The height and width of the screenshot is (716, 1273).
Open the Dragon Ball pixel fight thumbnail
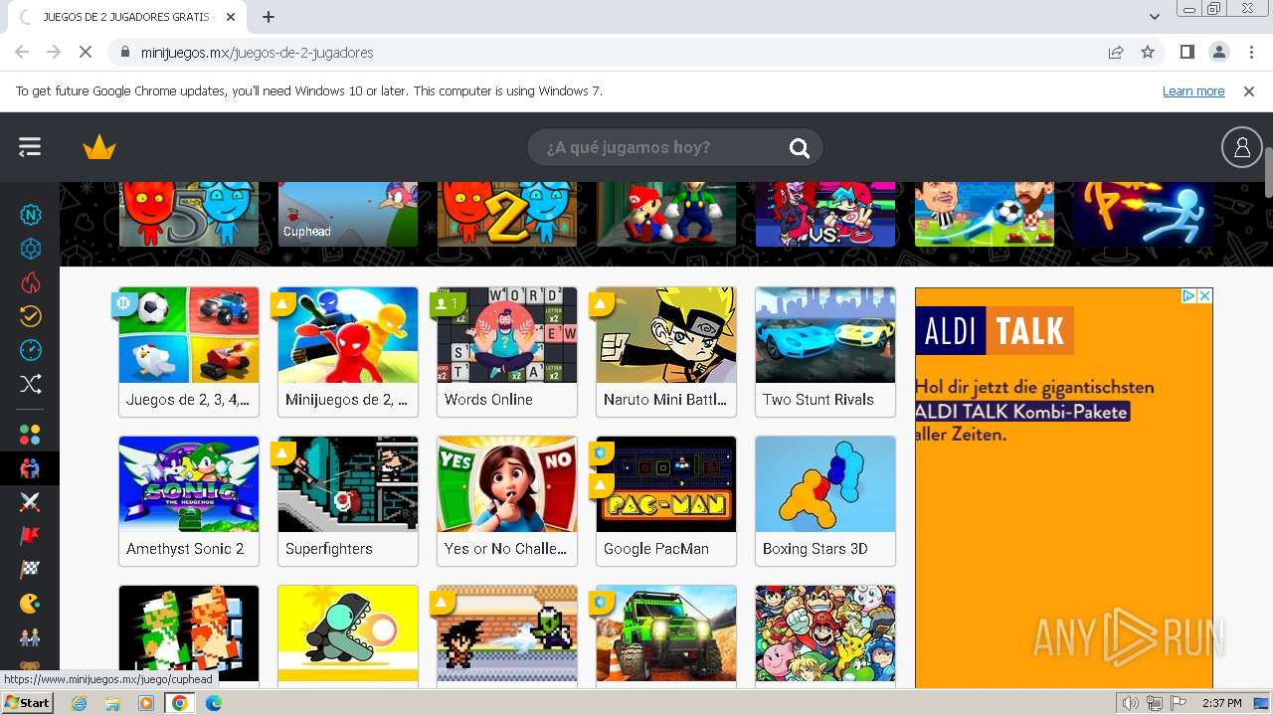click(507, 634)
